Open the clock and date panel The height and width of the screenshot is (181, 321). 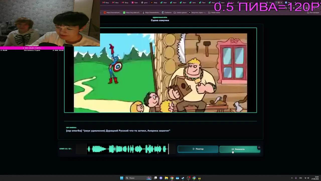(315, 178)
